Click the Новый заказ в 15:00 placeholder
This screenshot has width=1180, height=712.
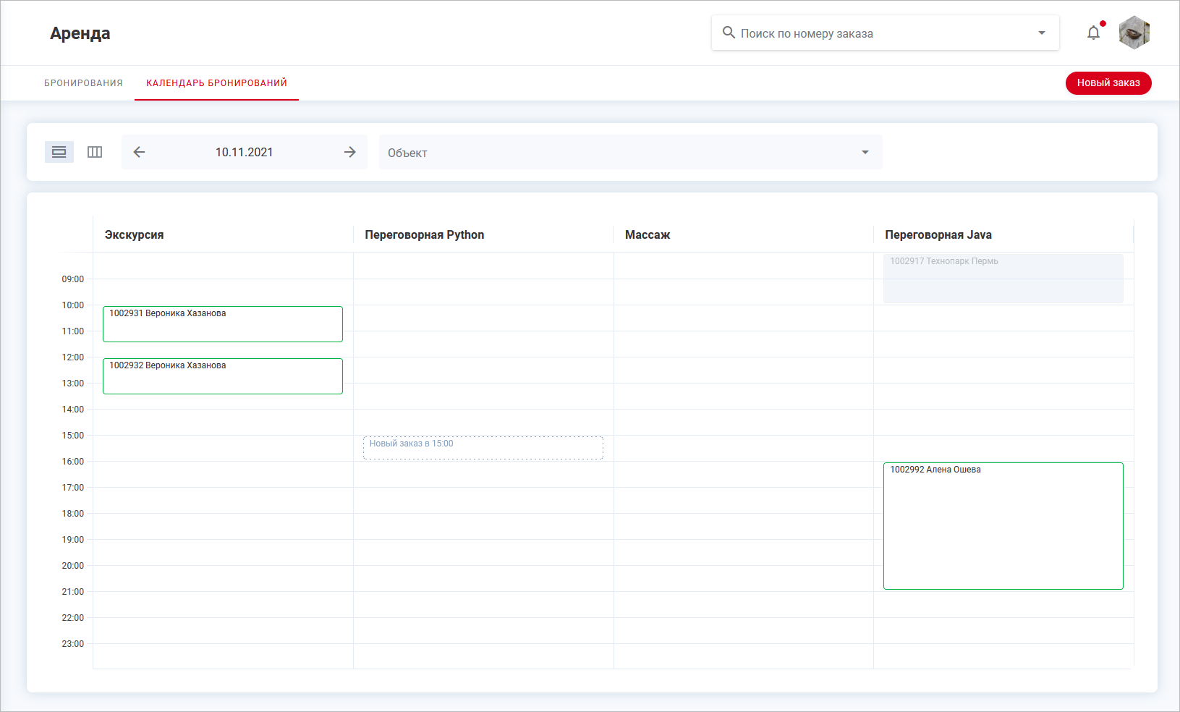coord(483,448)
